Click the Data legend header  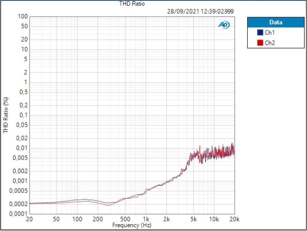point(275,22)
